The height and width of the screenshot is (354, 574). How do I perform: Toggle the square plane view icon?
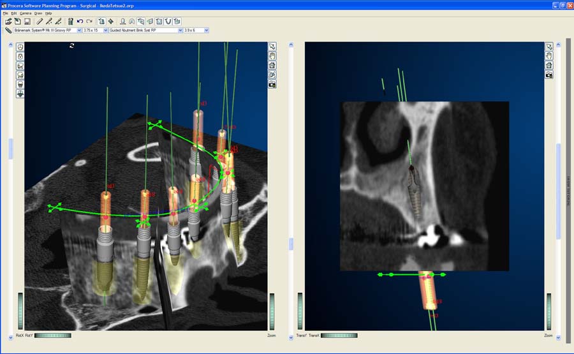(159, 22)
